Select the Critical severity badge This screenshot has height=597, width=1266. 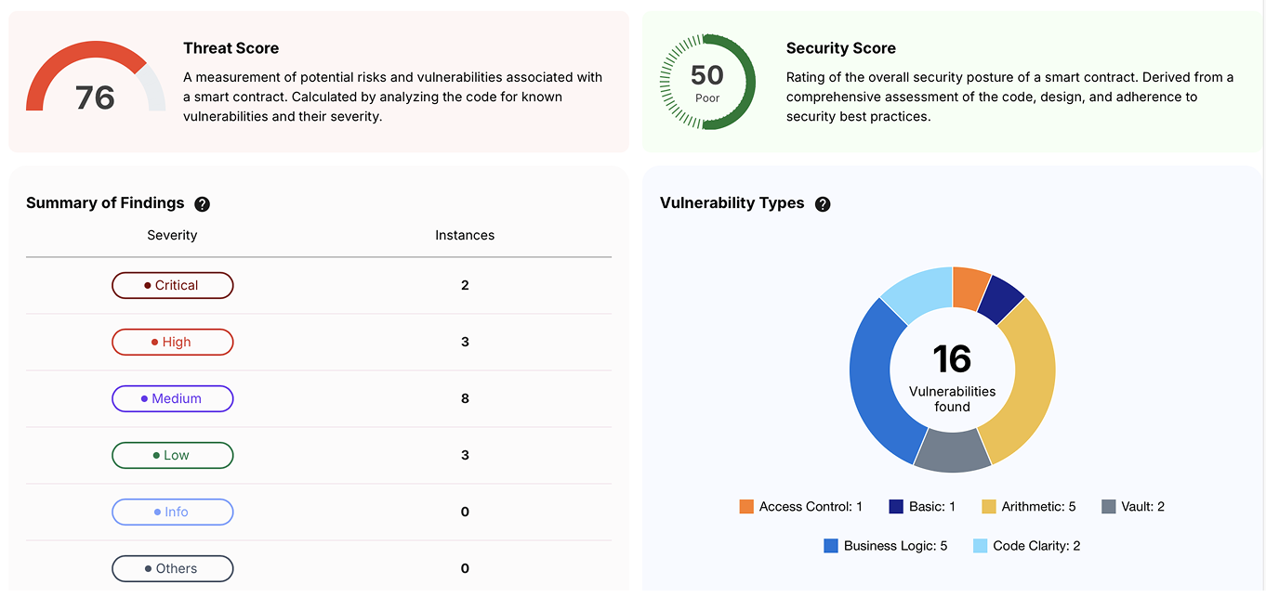click(x=172, y=285)
